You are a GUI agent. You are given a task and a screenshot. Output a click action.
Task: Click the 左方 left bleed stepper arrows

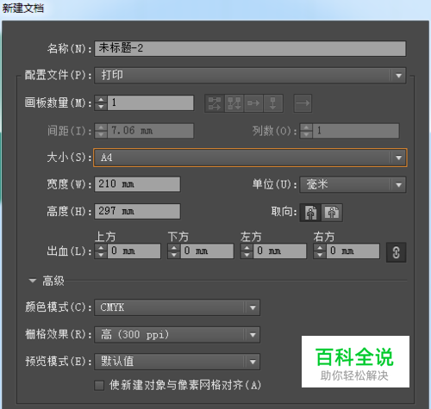coord(247,251)
